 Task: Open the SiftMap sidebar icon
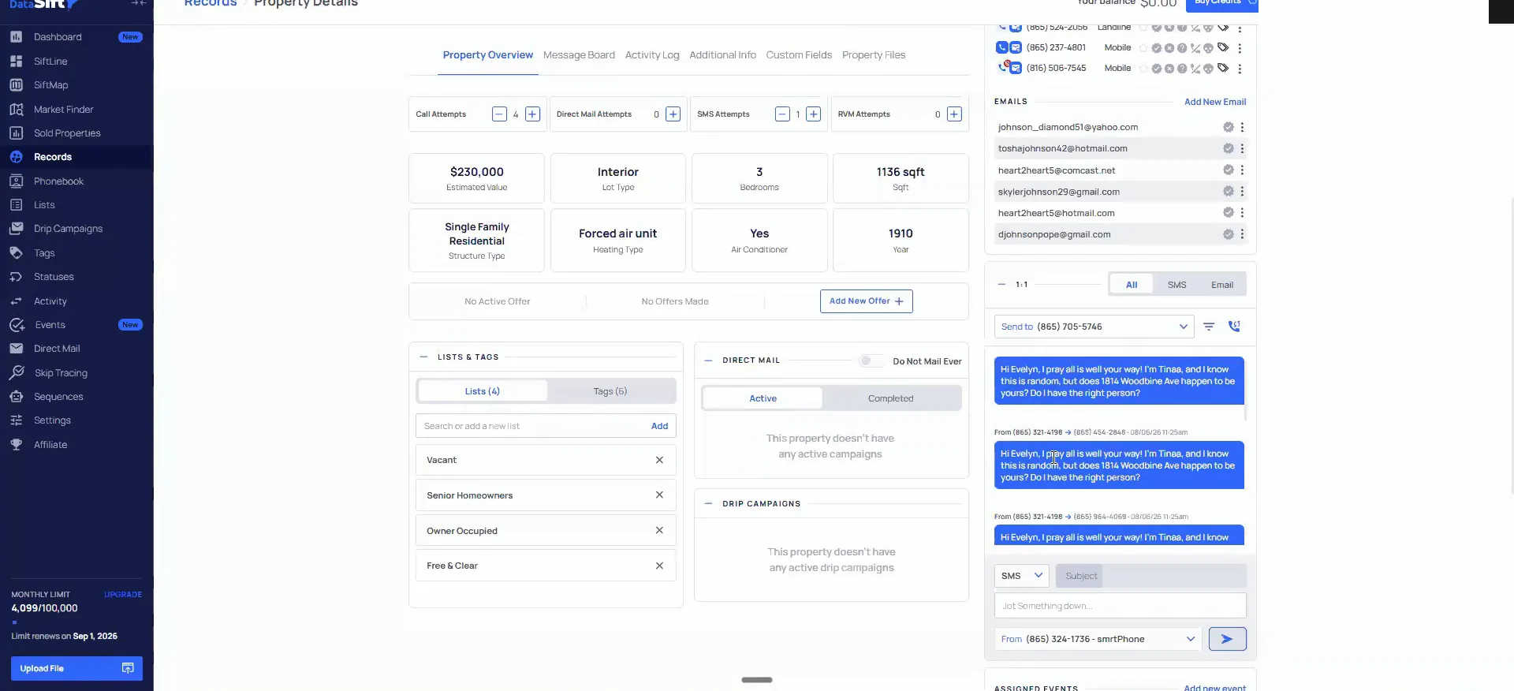point(16,85)
